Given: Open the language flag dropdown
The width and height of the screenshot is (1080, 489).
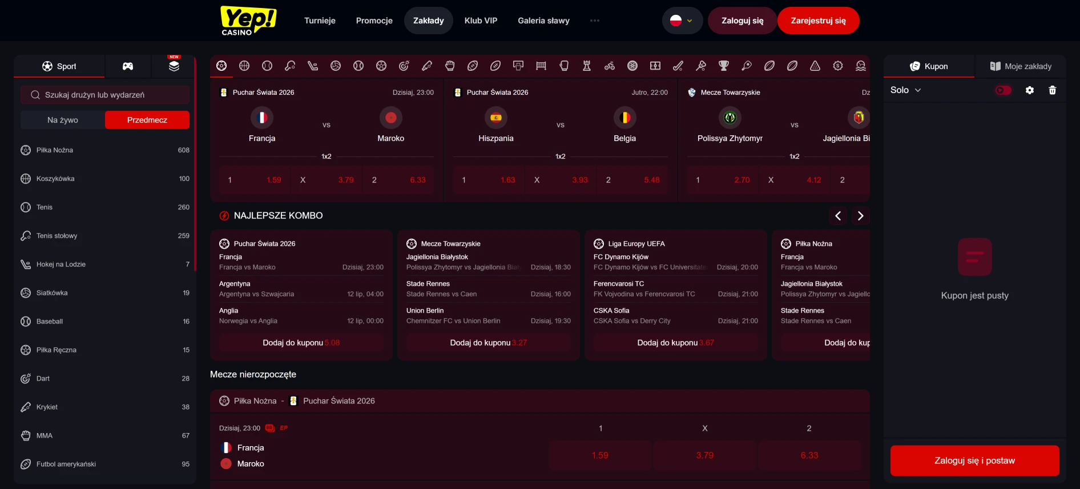Looking at the screenshot, I should pos(682,21).
